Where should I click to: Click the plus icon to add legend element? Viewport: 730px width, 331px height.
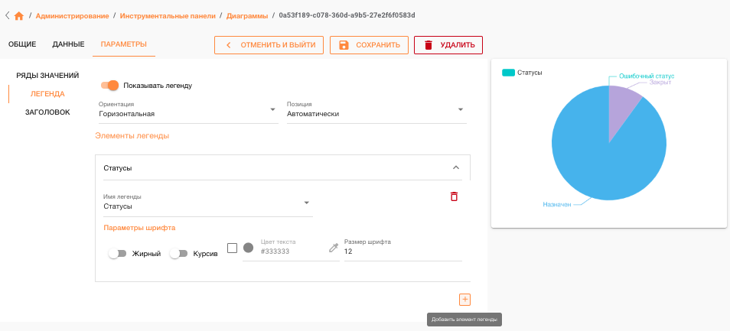[x=464, y=300]
